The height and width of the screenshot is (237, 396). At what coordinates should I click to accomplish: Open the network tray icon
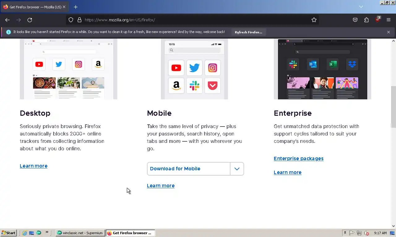click(359, 233)
